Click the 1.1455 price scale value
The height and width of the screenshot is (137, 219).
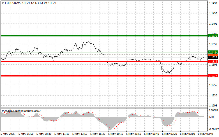213,3
